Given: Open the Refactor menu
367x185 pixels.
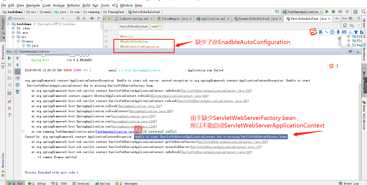Looking at the screenshot, I should (74, 5).
